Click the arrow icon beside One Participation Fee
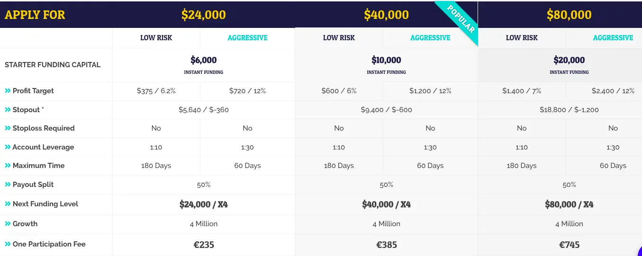 click(8, 244)
